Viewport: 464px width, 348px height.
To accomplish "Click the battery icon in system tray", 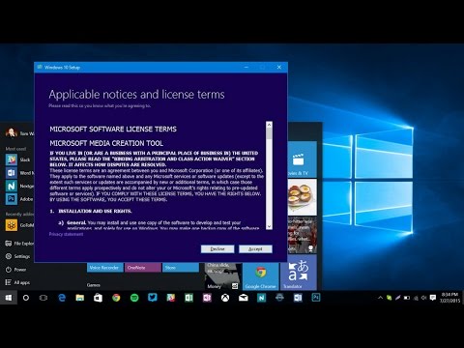I will (x=407, y=298).
